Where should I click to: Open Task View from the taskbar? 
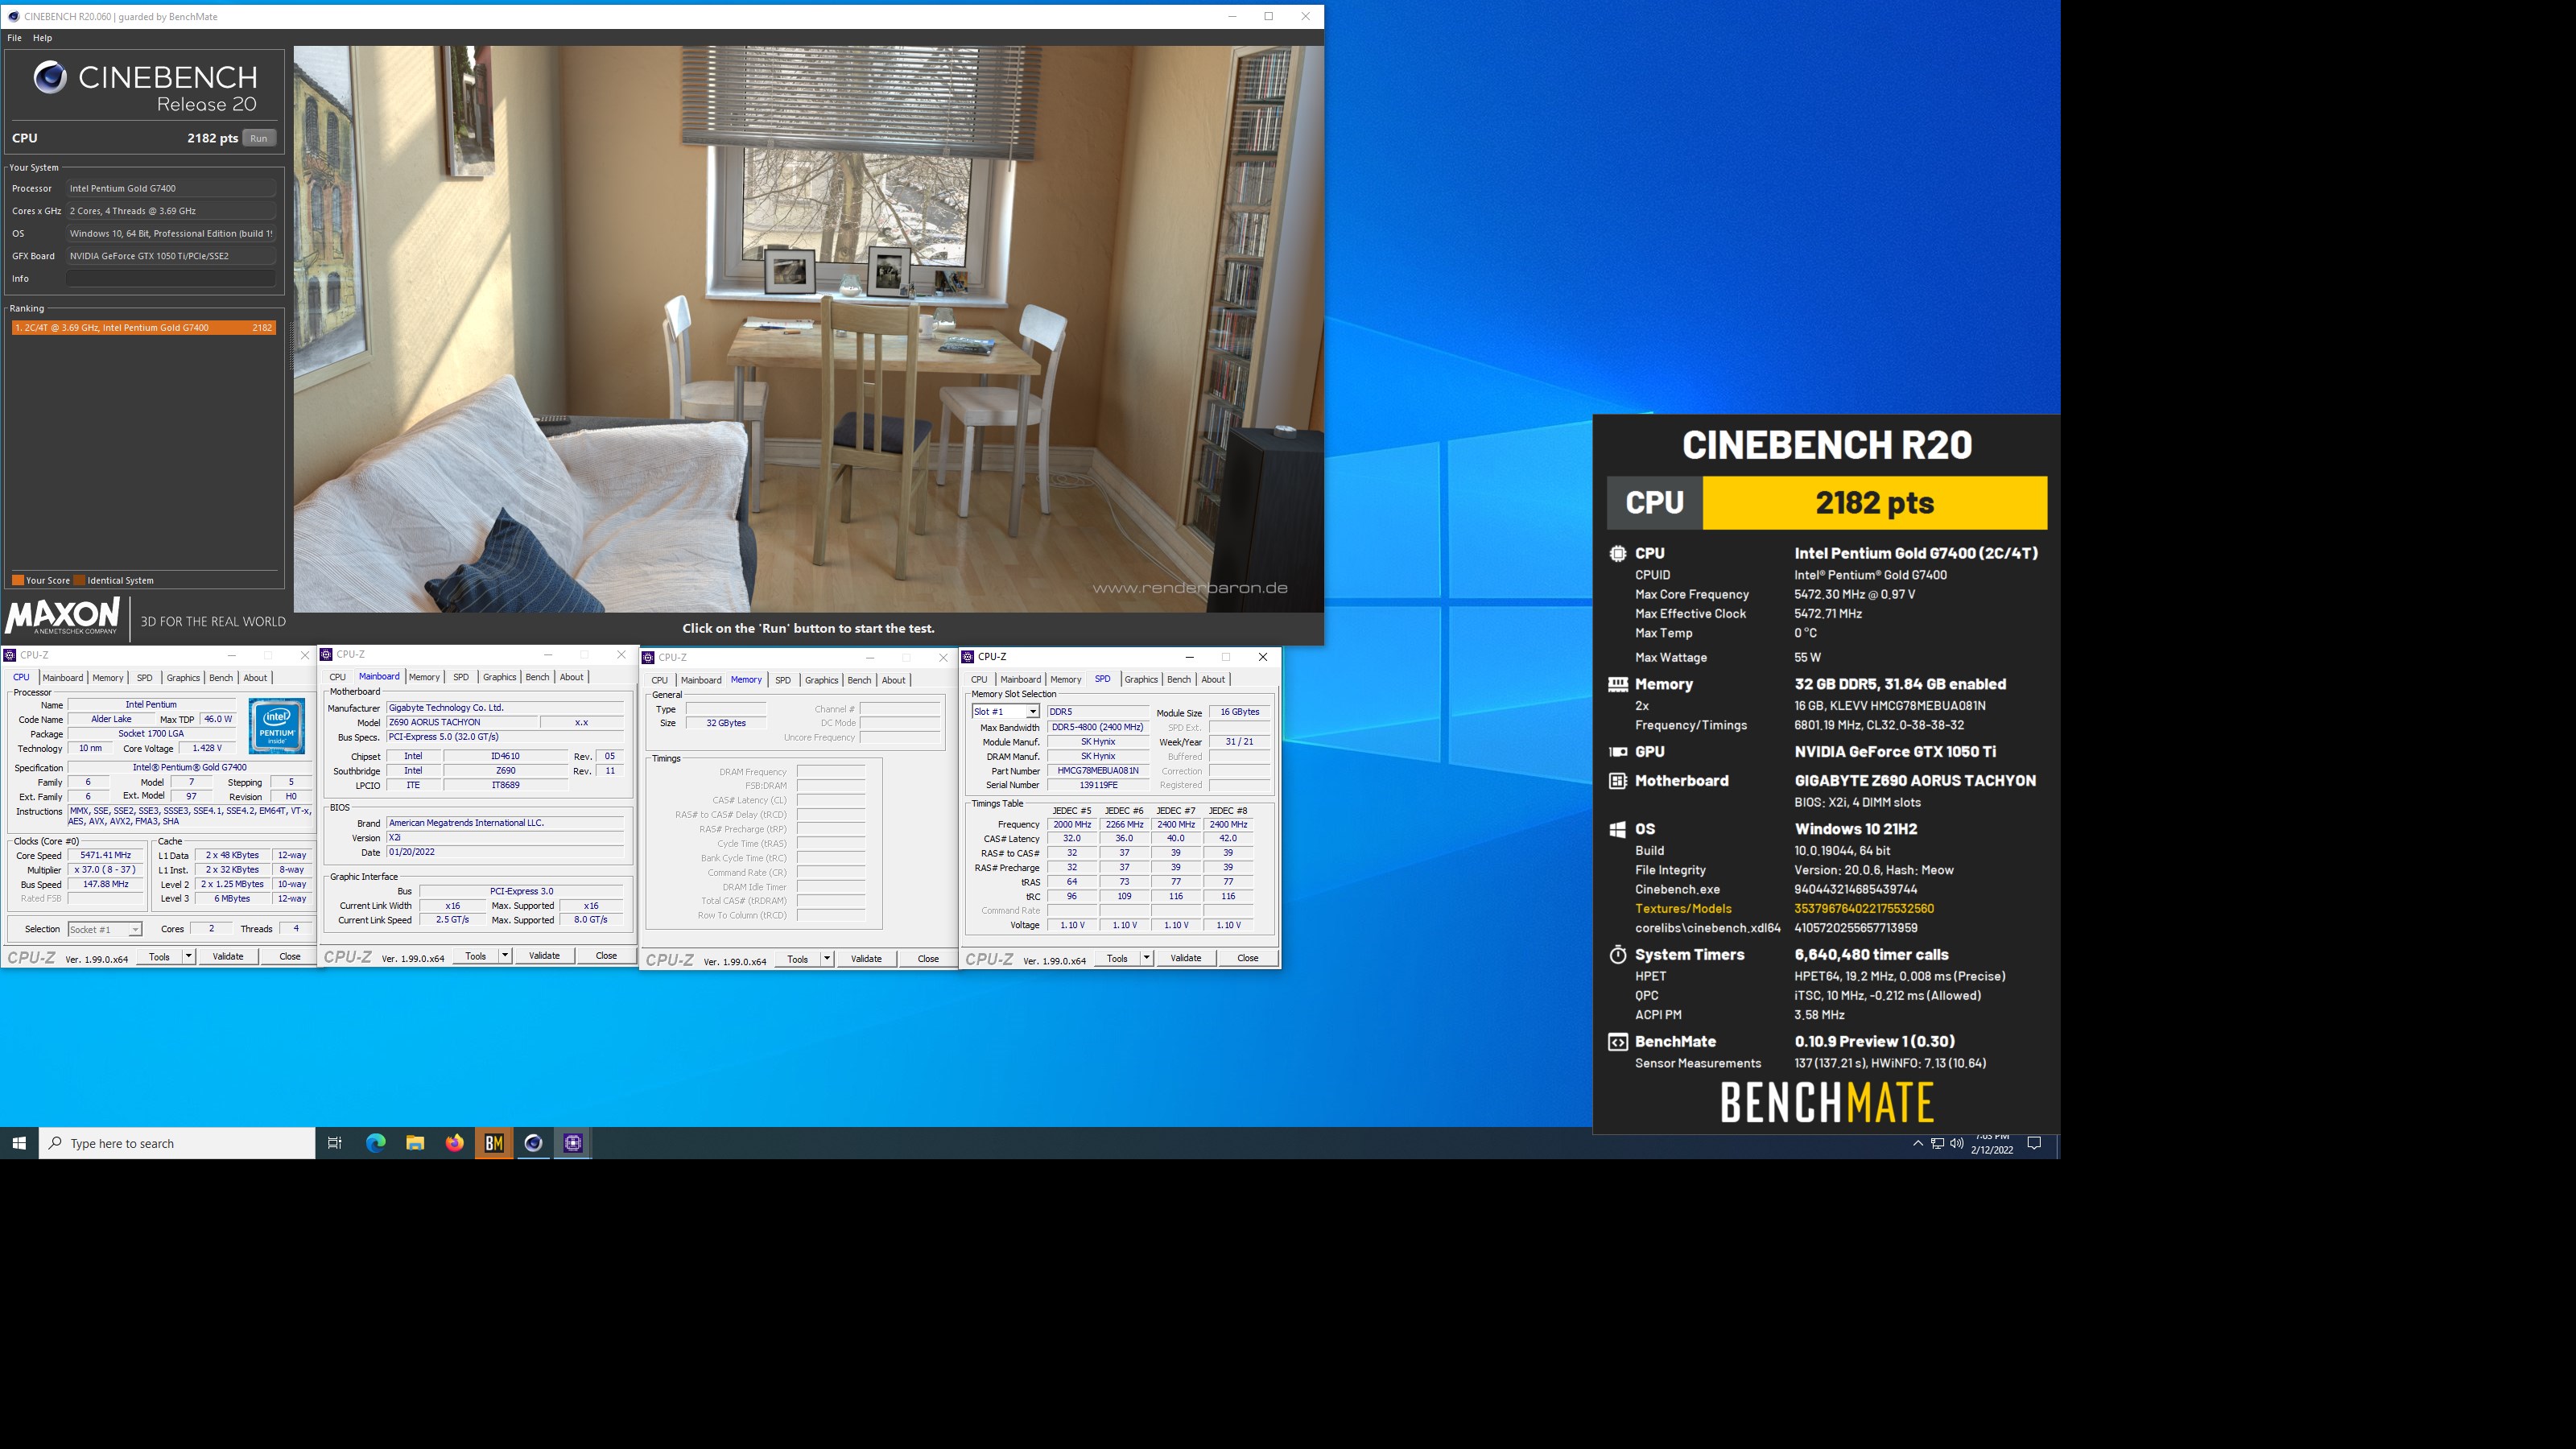click(x=335, y=1143)
